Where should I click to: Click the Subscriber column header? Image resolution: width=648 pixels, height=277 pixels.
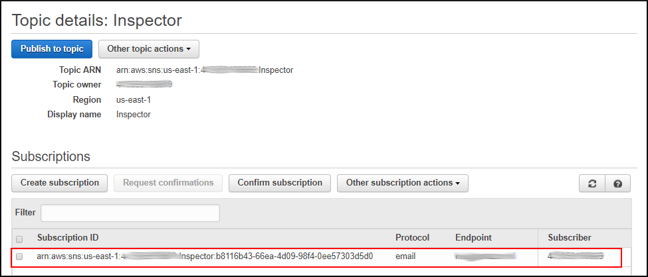pos(570,238)
